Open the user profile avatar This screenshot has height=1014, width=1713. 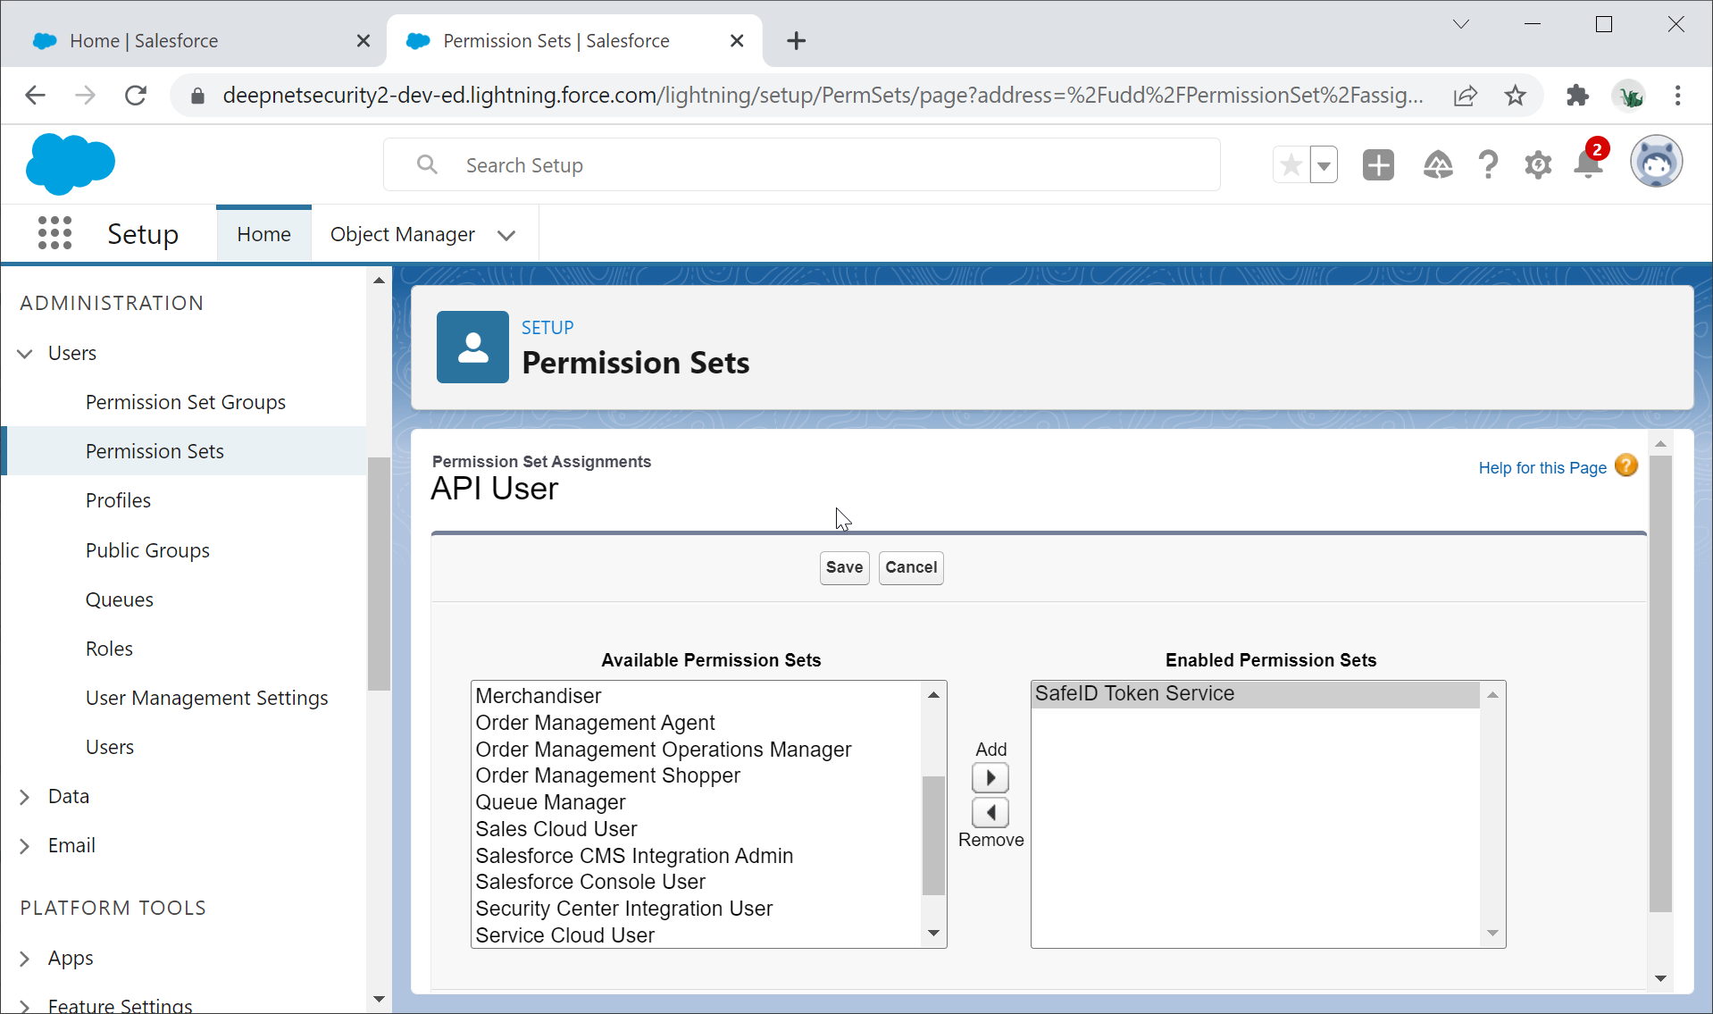point(1656,163)
